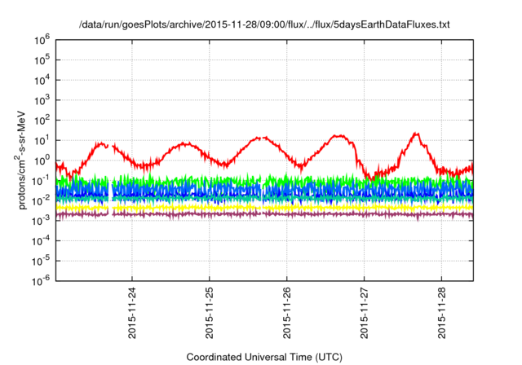This screenshot has height=365, width=522.
Task: Click the 10^1 y-axis tick label
Action: [x=42, y=140]
